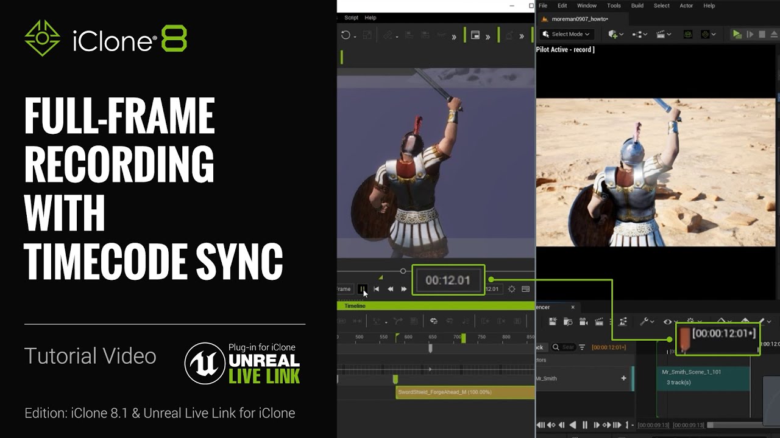Click the Sequencer track search box
The image size is (780, 438).
tap(564, 347)
